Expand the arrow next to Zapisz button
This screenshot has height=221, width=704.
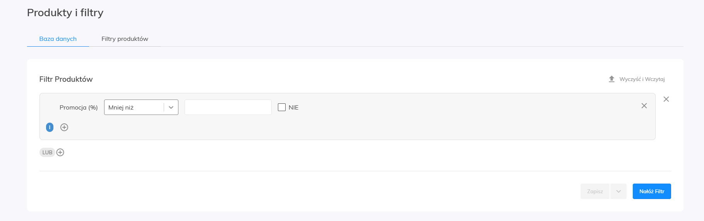click(x=618, y=191)
